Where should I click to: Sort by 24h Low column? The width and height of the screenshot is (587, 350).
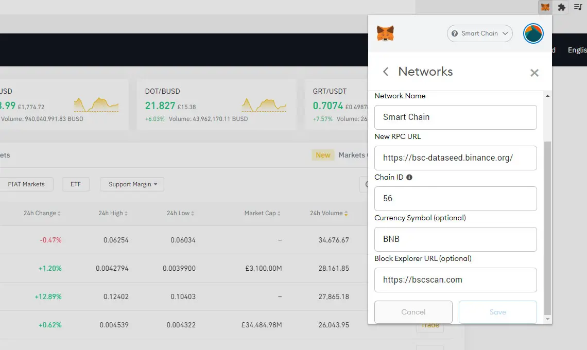[x=180, y=213]
